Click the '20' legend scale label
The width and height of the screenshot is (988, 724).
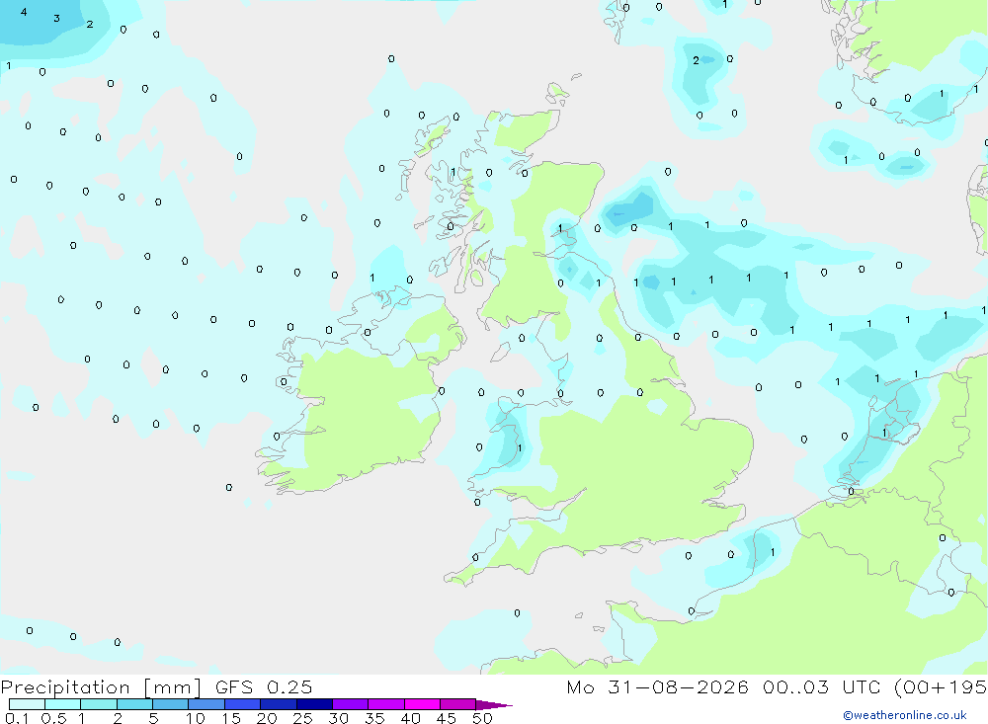point(267,718)
